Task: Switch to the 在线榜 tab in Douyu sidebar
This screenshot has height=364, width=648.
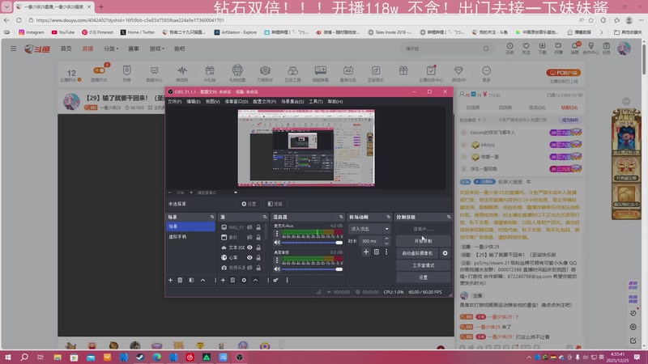Action: [473, 108]
